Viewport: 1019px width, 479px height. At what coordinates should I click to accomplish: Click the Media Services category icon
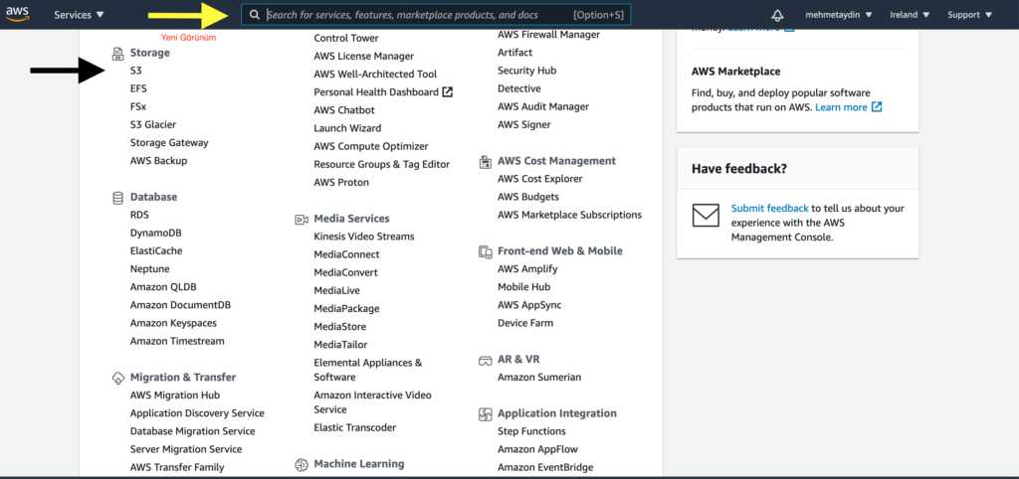(301, 220)
